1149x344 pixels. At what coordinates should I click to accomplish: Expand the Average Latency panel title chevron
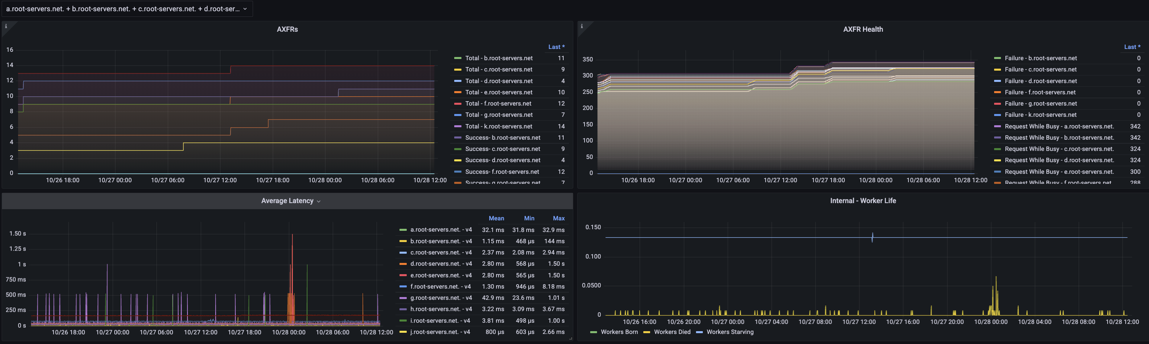319,202
